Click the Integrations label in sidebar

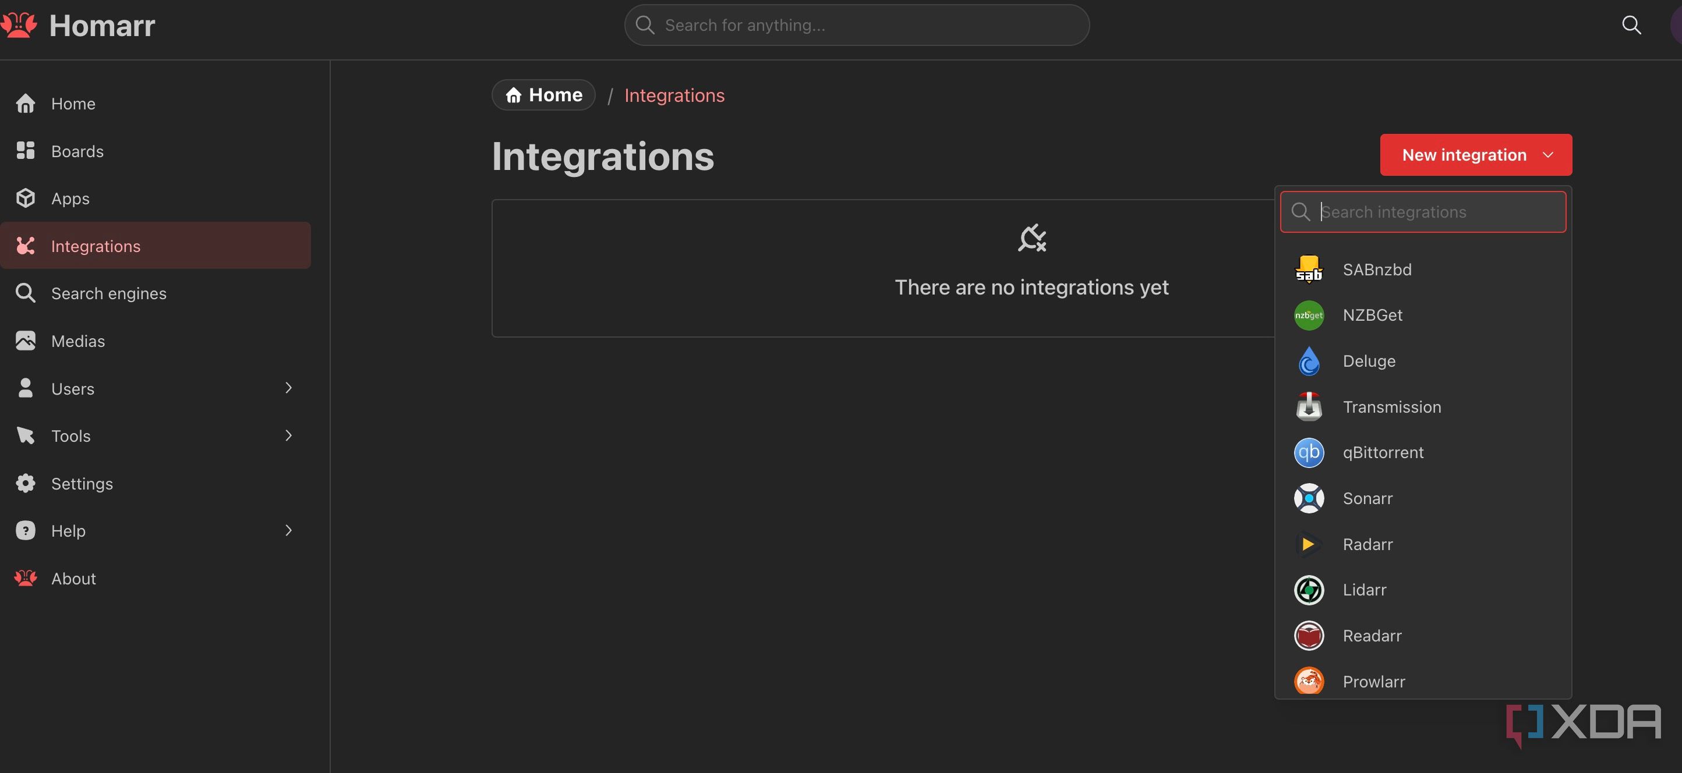pos(96,246)
